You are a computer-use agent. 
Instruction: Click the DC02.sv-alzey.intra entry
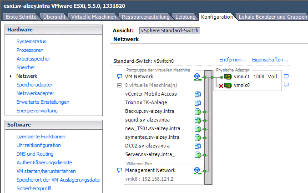point(147,146)
